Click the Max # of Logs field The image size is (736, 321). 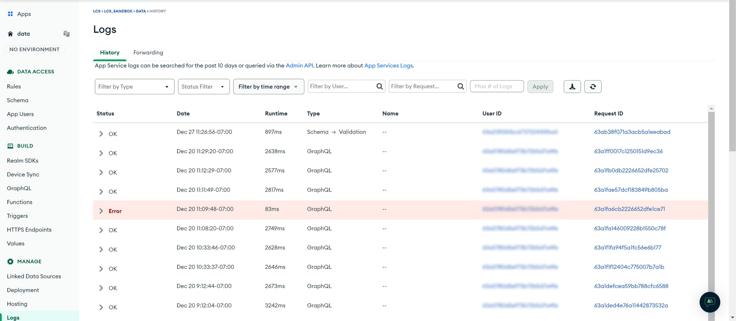coord(496,86)
